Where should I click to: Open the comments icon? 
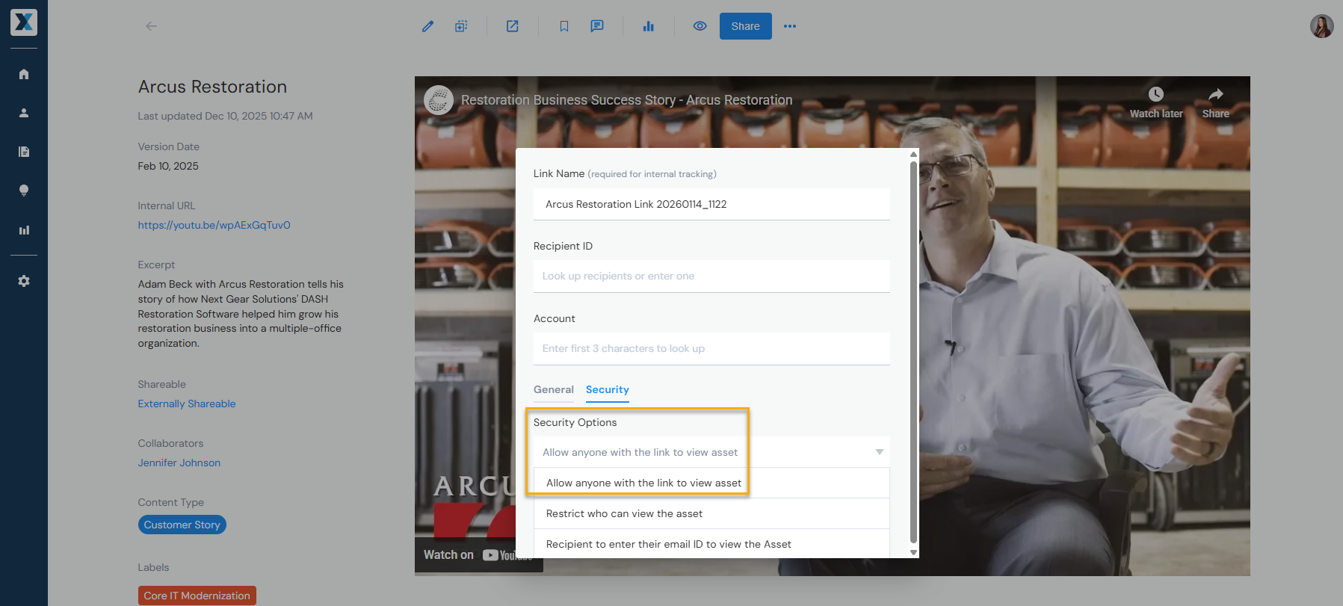(x=597, y=26)
